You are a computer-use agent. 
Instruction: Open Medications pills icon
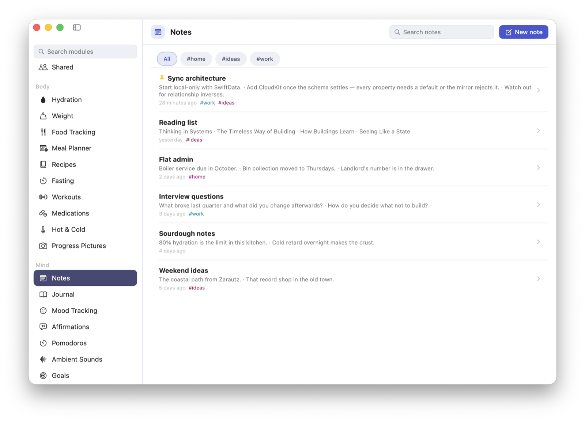[x=43, y=213]
